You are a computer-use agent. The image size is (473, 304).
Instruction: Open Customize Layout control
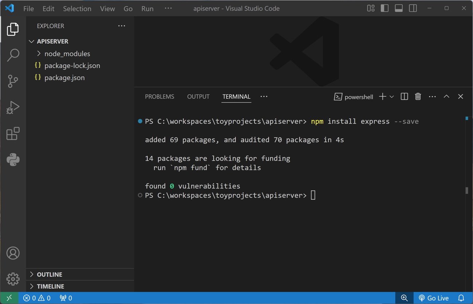point(371,8)
